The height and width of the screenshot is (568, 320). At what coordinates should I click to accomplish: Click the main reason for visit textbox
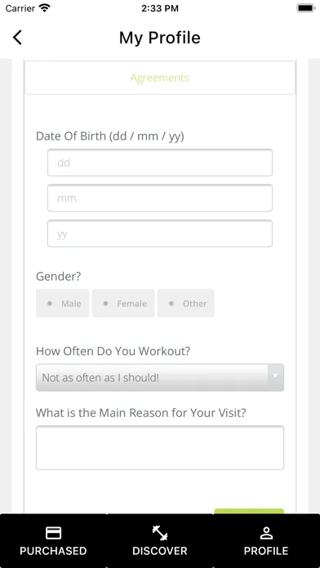[x=160, y=448]
